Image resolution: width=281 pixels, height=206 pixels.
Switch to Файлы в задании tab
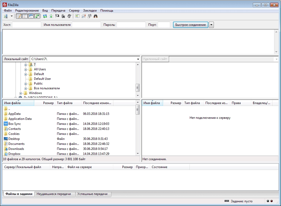click(x=19, y=194)
